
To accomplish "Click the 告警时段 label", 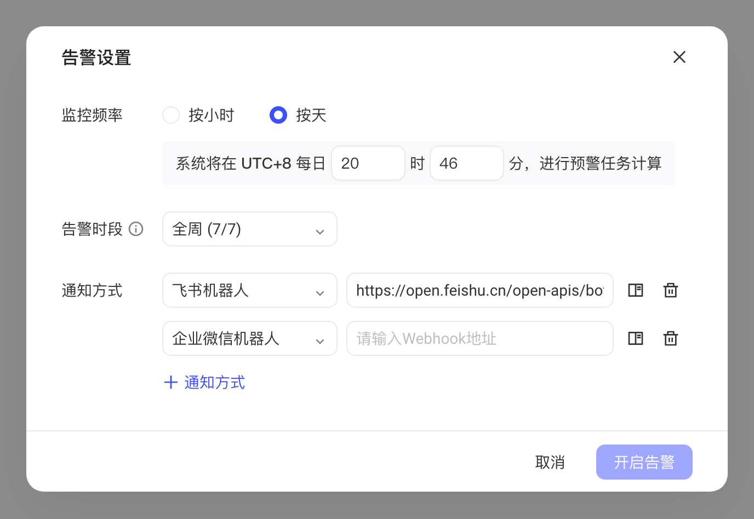I will (x=92, y=229).
